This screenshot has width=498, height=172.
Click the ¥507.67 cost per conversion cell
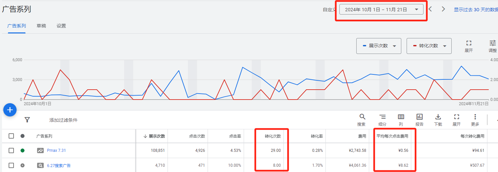pyautogui.click(x=477, y=165)
